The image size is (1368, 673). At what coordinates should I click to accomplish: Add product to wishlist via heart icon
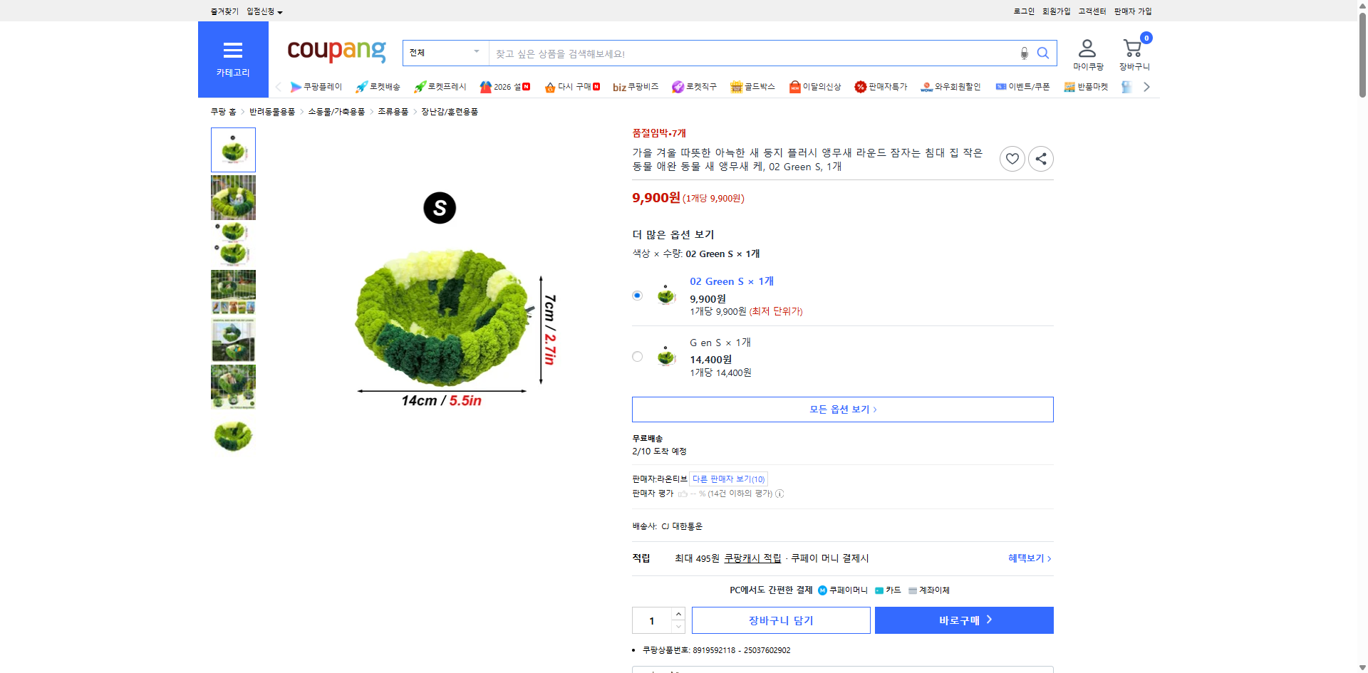(x=1012, y=158)
